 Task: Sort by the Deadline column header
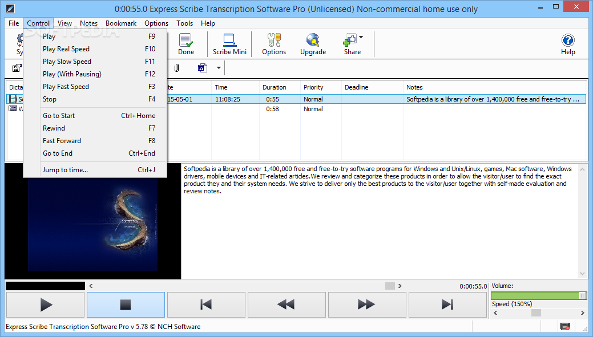[x=372, y=87]
